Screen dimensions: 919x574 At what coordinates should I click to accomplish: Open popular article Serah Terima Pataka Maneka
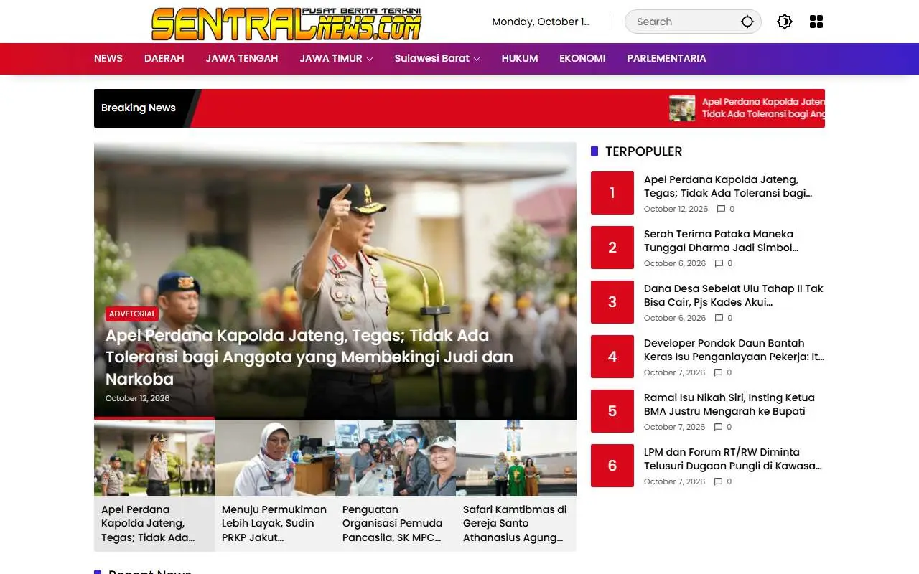[x=721, y=241]
